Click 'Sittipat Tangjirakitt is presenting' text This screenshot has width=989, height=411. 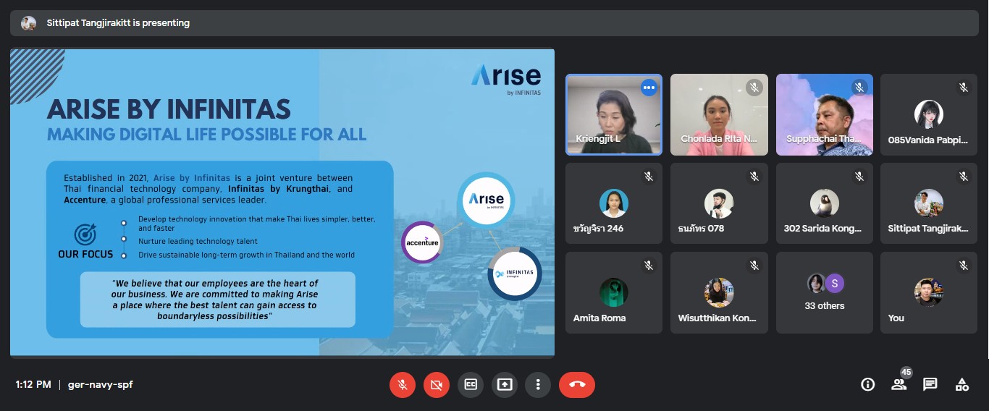(118, 23)
